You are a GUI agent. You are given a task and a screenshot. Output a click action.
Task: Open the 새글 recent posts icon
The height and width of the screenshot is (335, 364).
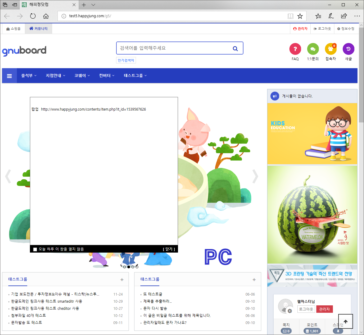coord(348,49)
